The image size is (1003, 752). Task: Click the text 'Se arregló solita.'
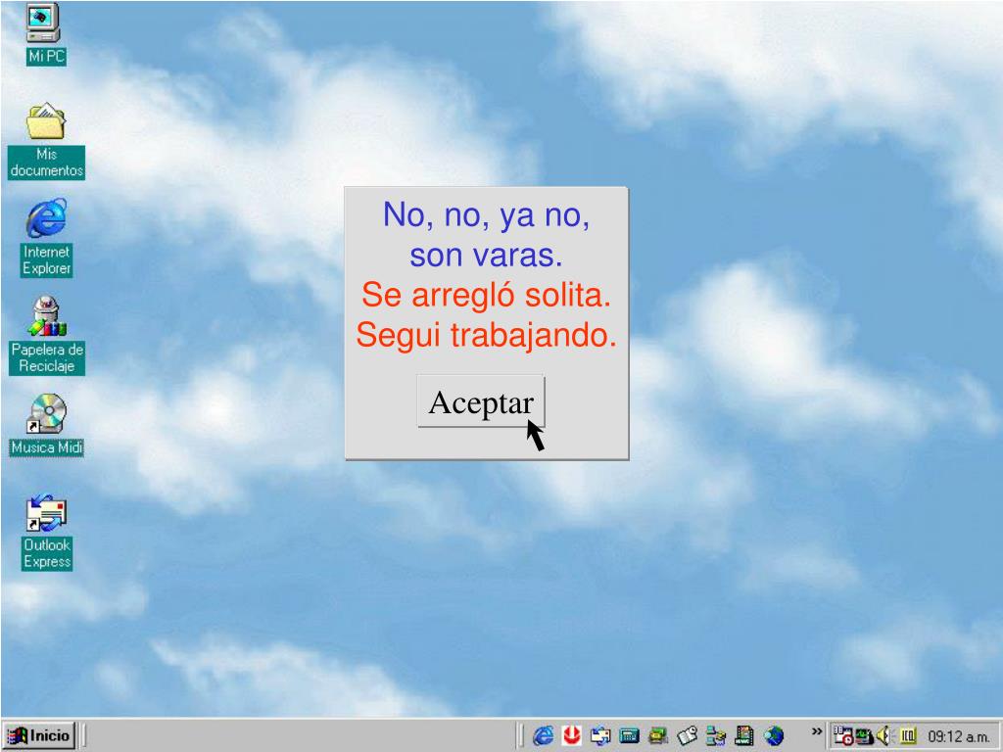(486, 296)
